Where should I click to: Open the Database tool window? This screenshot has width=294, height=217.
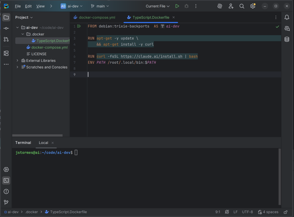(x=287, y=39)
